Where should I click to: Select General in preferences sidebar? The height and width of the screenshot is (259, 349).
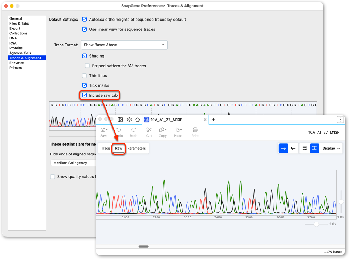[x=27, y=18]
